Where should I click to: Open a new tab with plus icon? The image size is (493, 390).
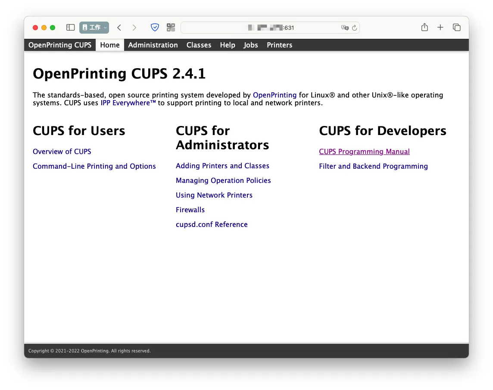440,28
